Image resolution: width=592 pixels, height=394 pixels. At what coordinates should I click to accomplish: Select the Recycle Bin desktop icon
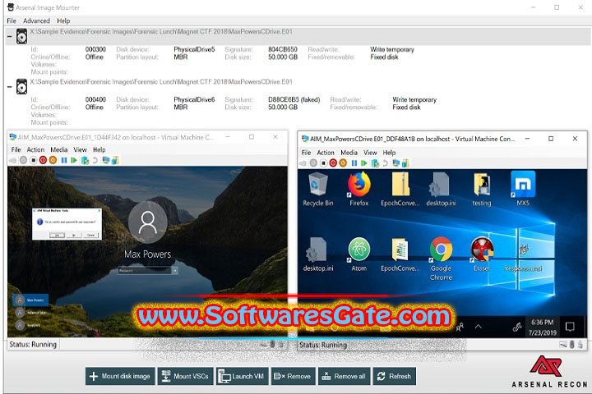(318, 189)
